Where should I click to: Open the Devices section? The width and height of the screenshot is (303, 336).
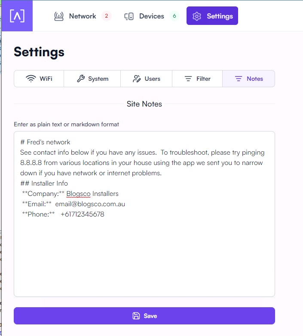tap(151, 16)
